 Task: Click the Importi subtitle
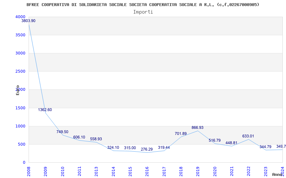click(143, 12)
